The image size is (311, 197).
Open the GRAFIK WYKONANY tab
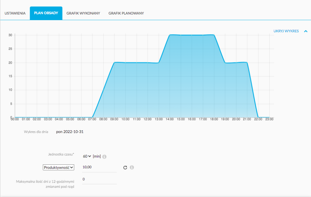coord(83,13)
